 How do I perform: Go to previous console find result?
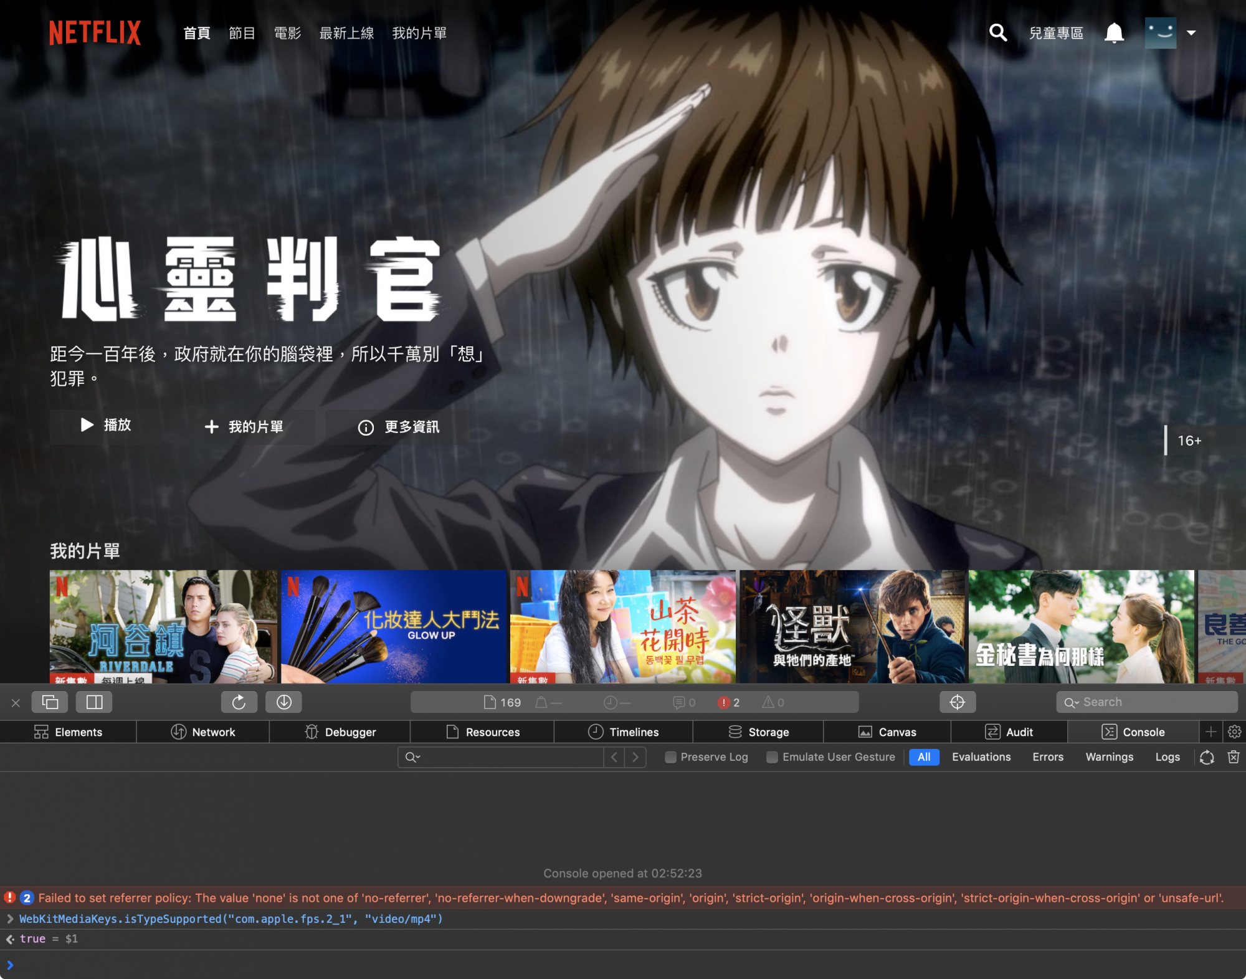pos(614,757)
